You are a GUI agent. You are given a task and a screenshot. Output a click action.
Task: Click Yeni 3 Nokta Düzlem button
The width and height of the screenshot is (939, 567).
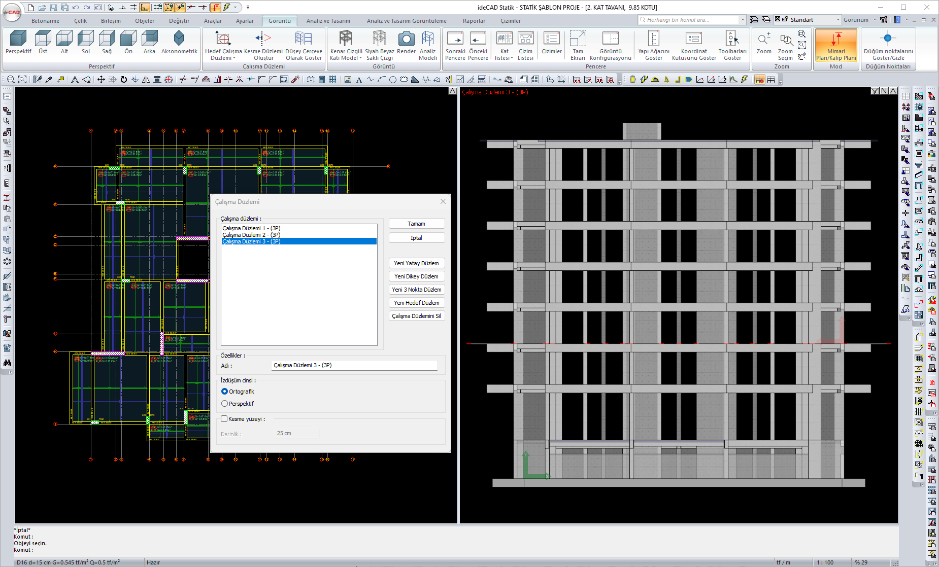click(416, 290)
